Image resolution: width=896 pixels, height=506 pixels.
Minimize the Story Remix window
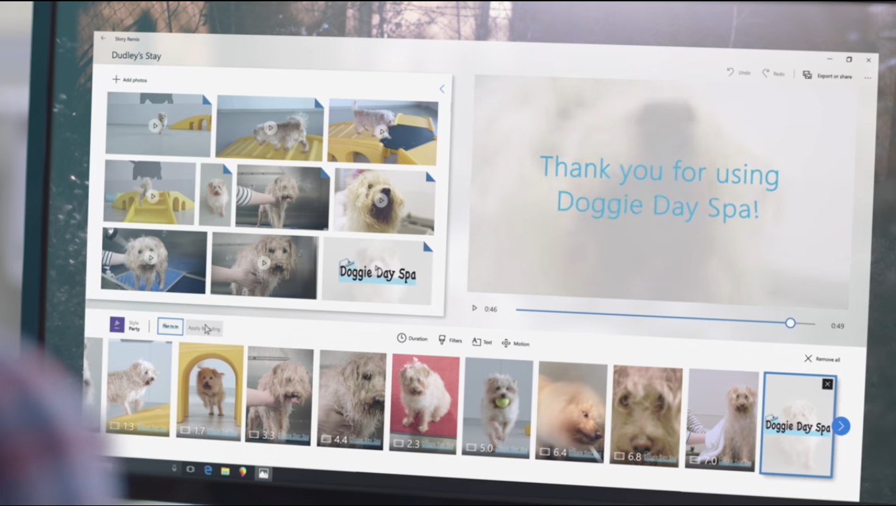[x=829, y=58]
